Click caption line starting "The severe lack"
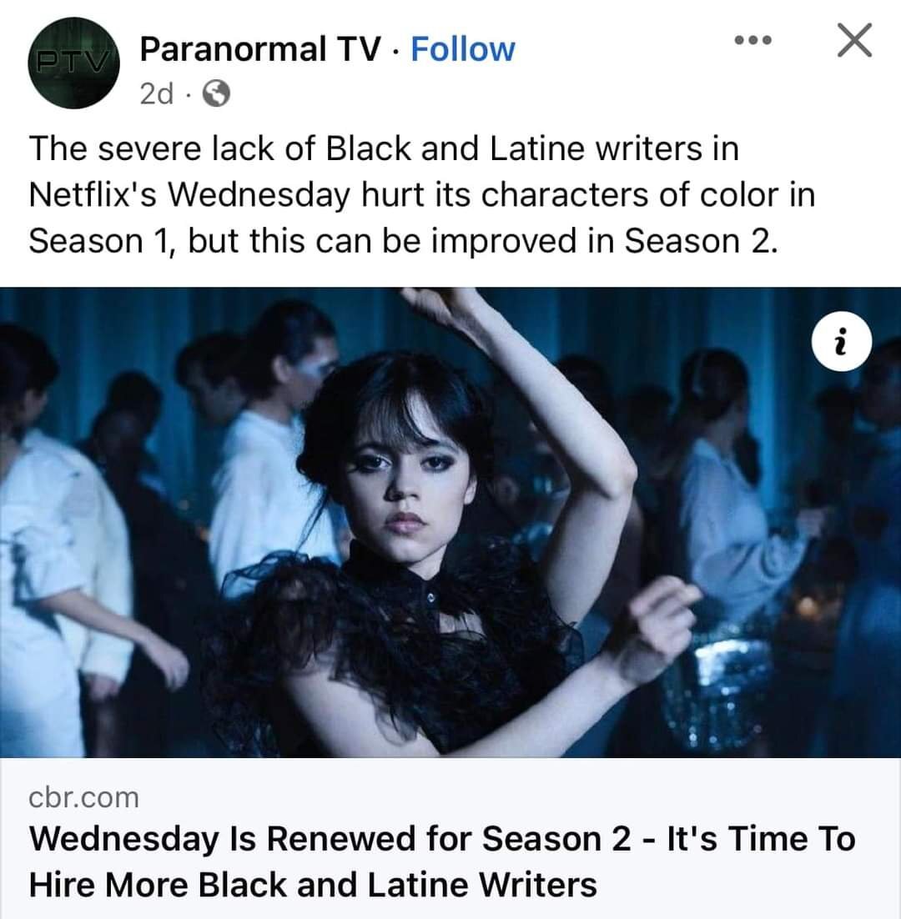This screenshot has width=901, height=919. click(x=384, y=148)
